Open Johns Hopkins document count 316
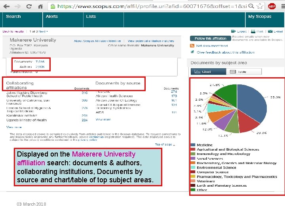This screenshot has width=285, height=214. click(85, 93)
